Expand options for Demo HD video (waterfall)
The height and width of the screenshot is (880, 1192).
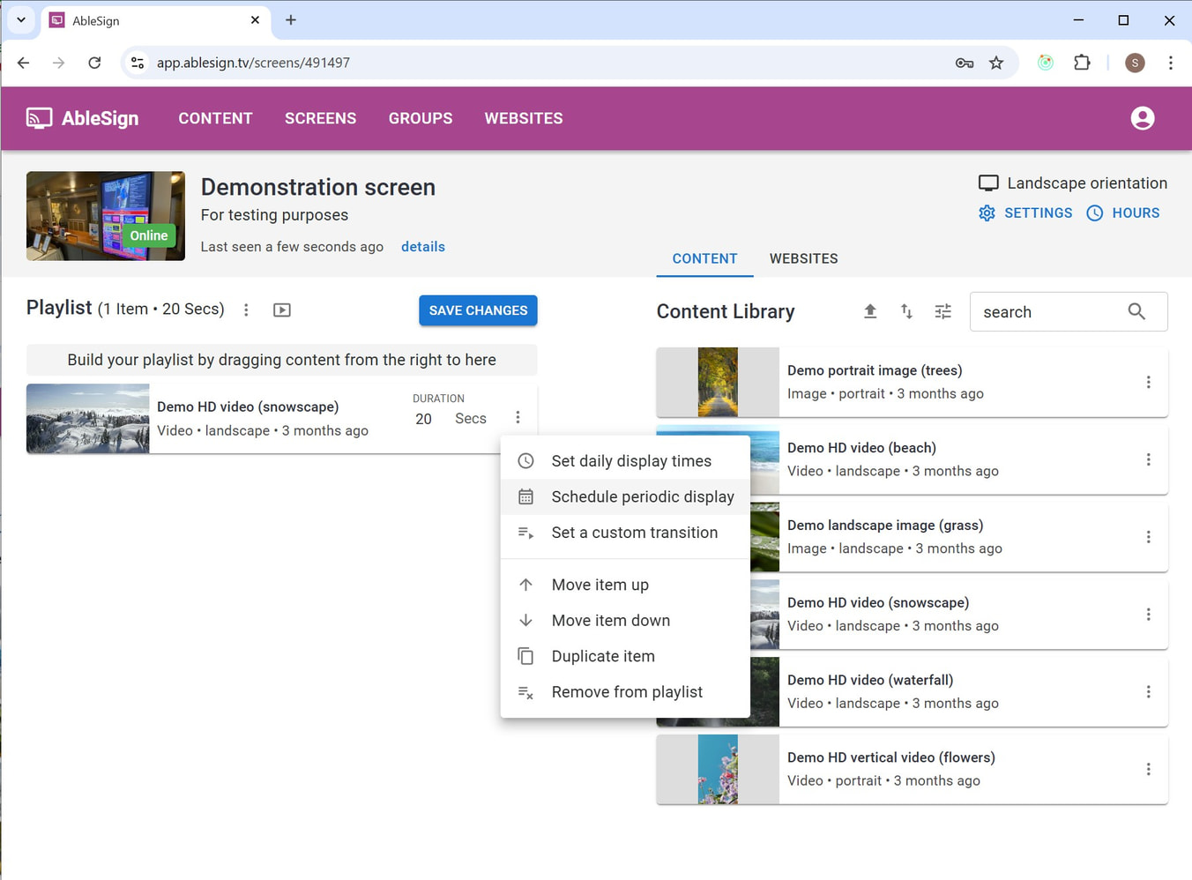(1148, 692)
